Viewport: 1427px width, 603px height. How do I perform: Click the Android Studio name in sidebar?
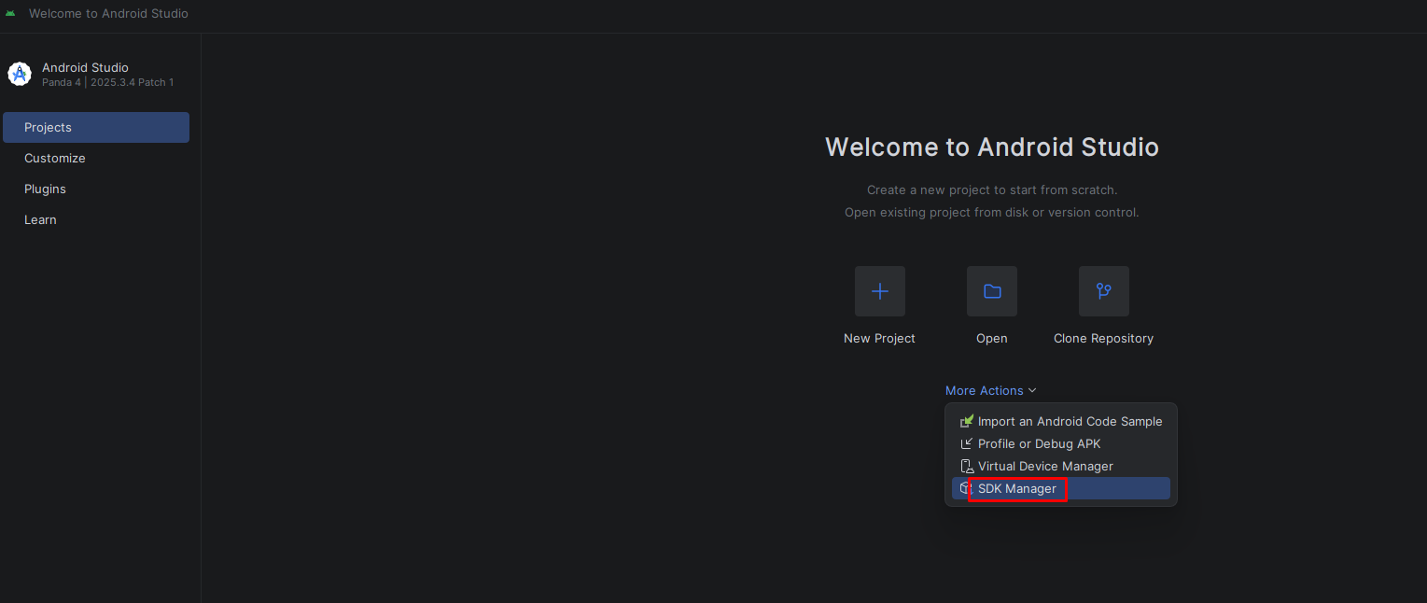point(85,67)
